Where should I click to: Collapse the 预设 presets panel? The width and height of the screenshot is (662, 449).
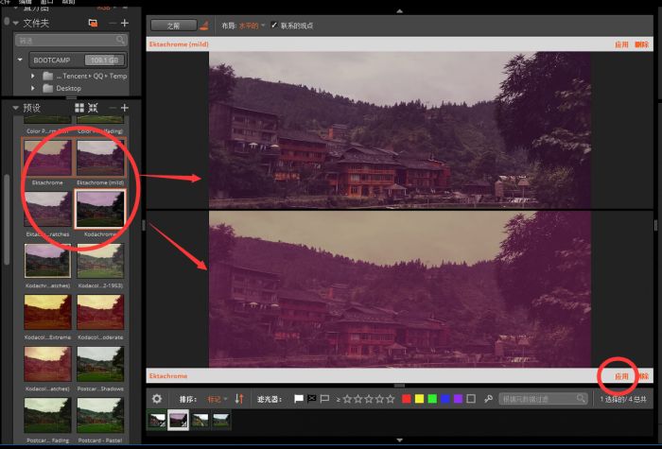[x=15, y=108]
